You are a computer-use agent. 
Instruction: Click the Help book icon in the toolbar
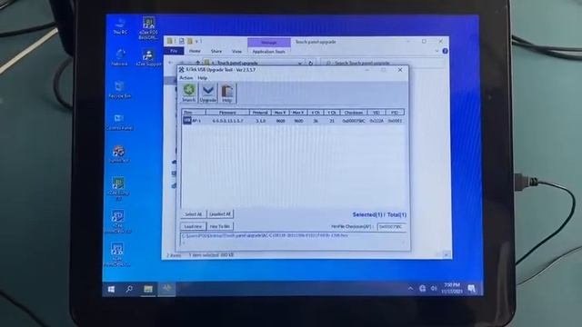[x=226, y=93]
